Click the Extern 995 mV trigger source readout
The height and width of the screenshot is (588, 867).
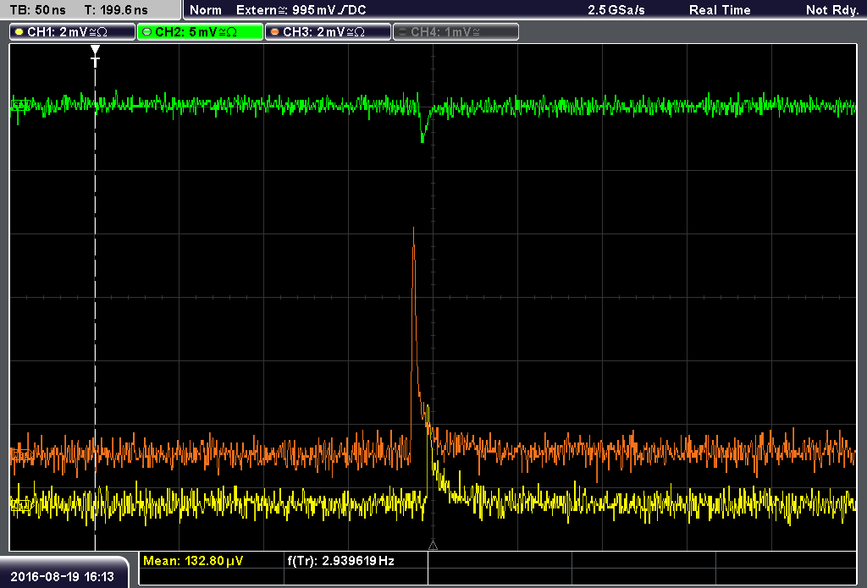coord(301,10)
